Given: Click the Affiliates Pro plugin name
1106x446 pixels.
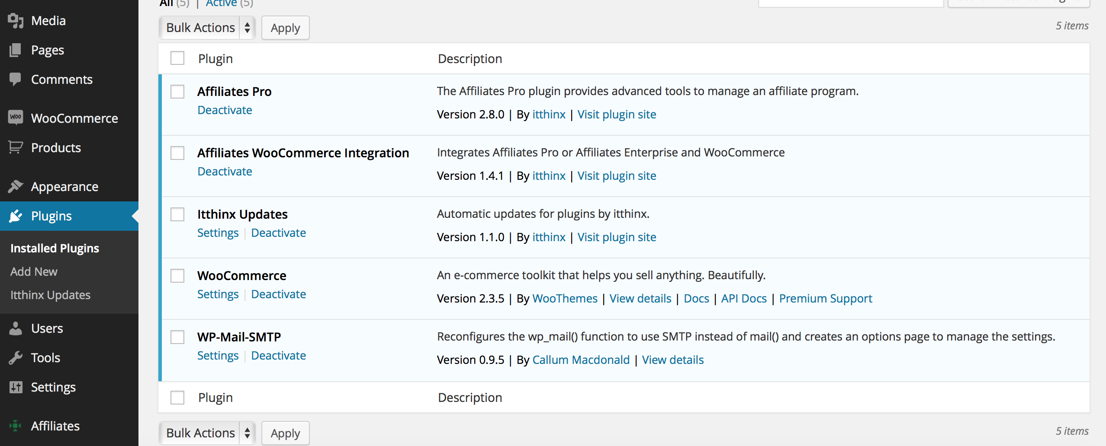Looking at the screenshot, I should (234, 92).
